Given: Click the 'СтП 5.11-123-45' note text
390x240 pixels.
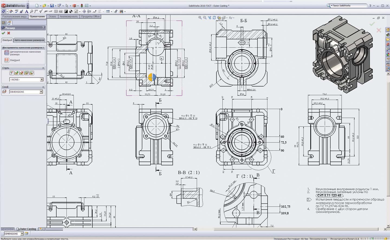Looking at the screenshot, I should click(329, 195).
